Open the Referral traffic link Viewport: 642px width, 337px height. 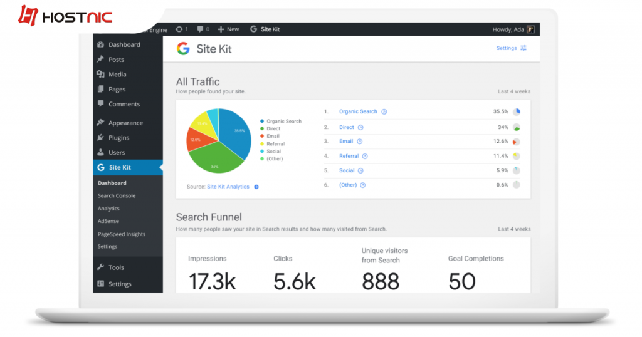[349, 156]
